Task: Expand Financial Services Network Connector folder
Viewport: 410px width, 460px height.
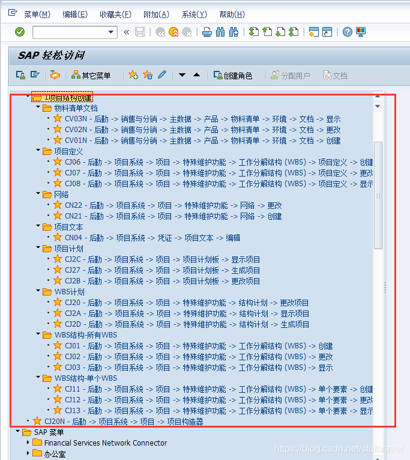Action: point(28,442)
